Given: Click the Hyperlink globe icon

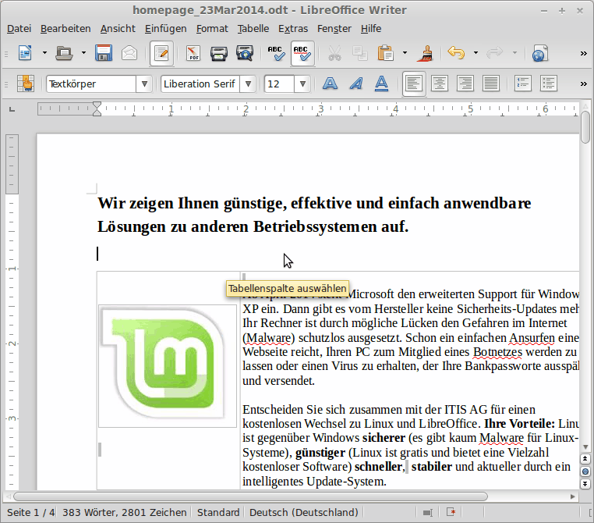Looking at the screenshot, I should click(540, 53).
